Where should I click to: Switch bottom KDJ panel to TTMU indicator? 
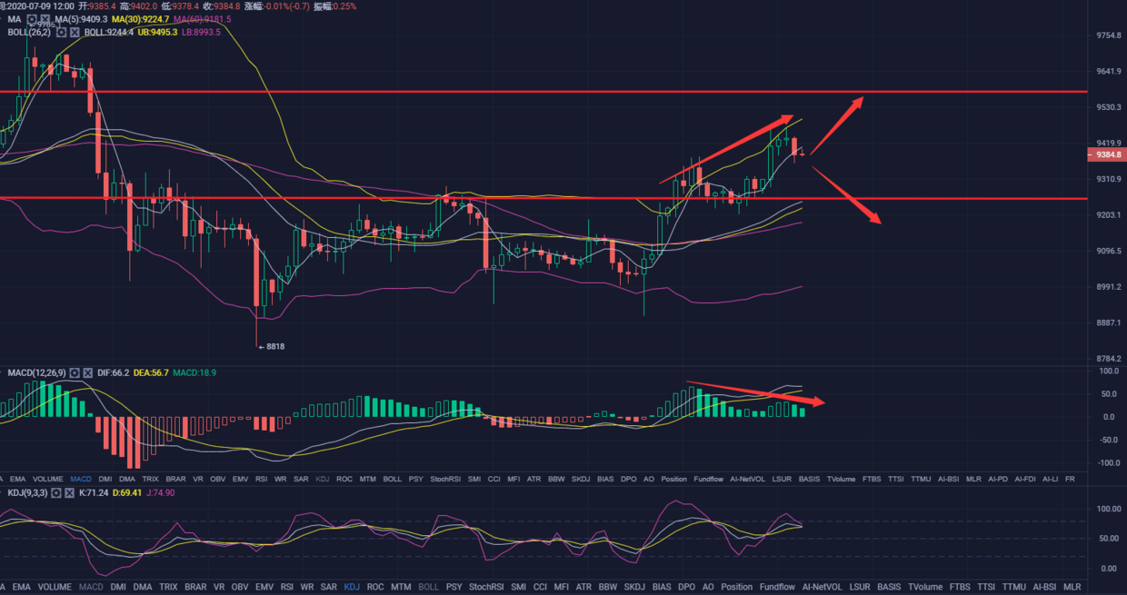(x=1015, y=587)
